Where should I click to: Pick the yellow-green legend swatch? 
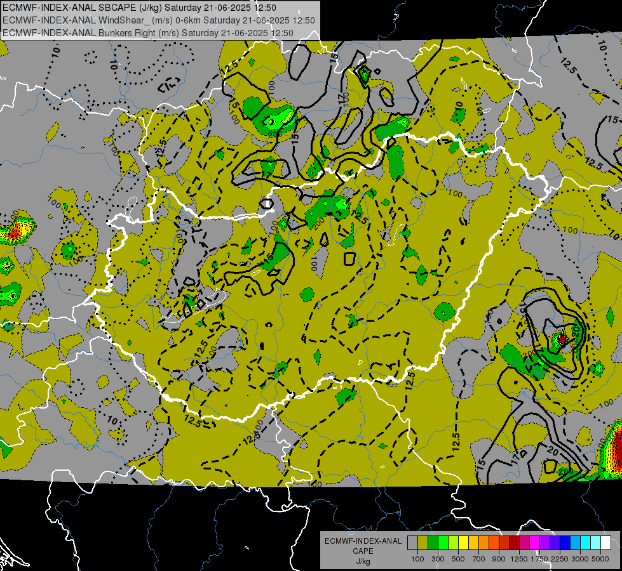pos(453,543)
